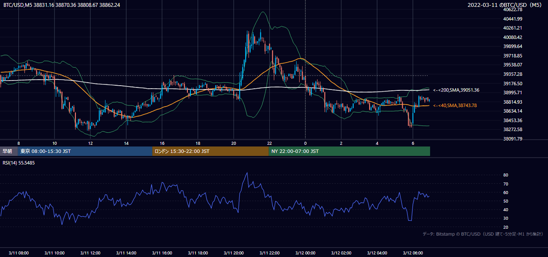
Task: Click the 3/11 22:00 date axis label
Action: (269, 253)
